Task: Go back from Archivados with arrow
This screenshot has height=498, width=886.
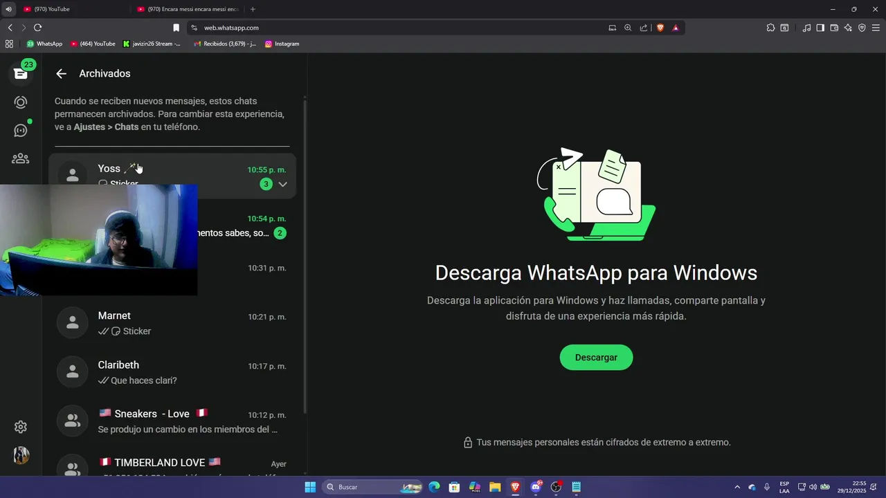Action: [x=62, y=73]
